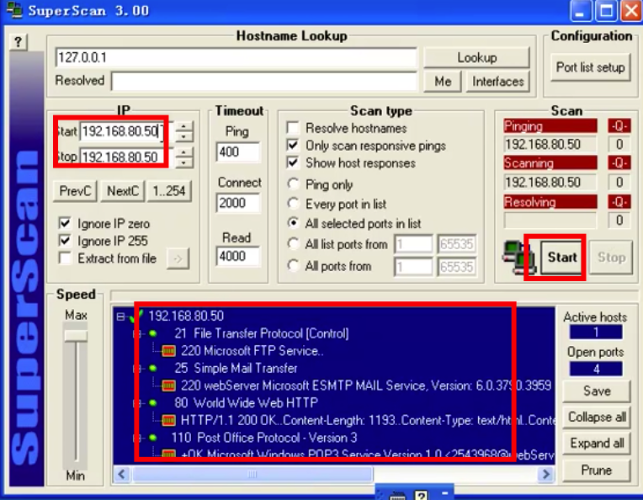This screenshot has height=500, width=643.
Task: Click the -Q- button next to Resolving
Action: point(619,202)
